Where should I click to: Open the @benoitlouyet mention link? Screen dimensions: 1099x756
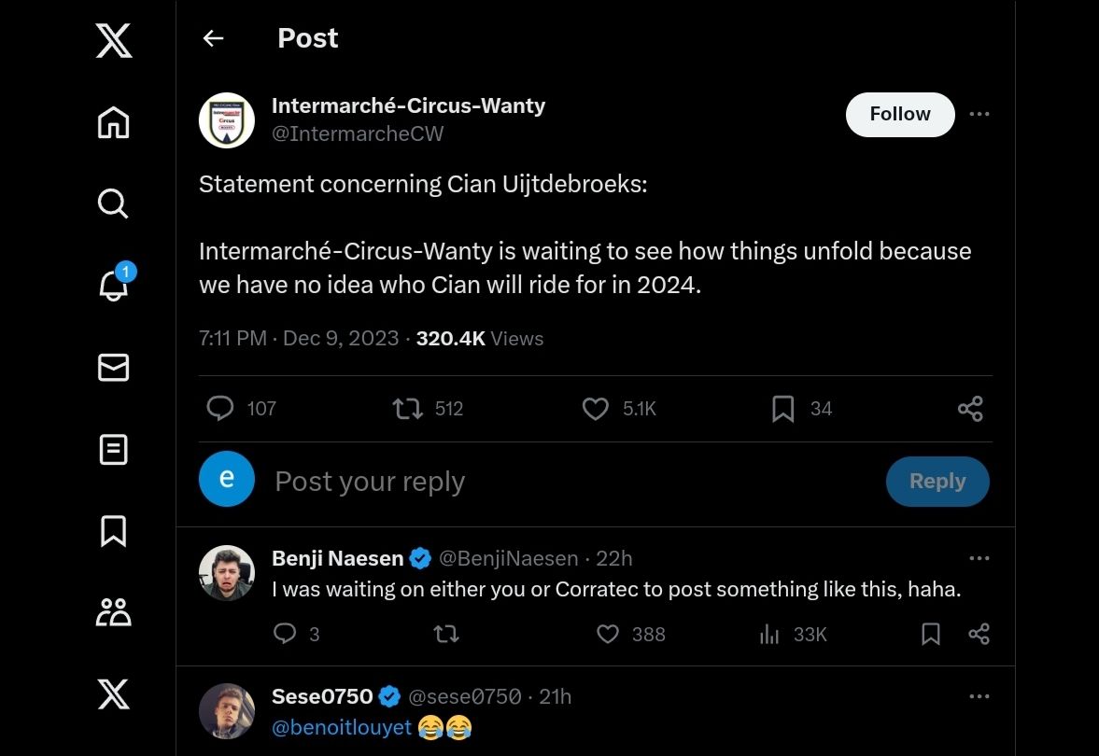[x=341, y=727]
